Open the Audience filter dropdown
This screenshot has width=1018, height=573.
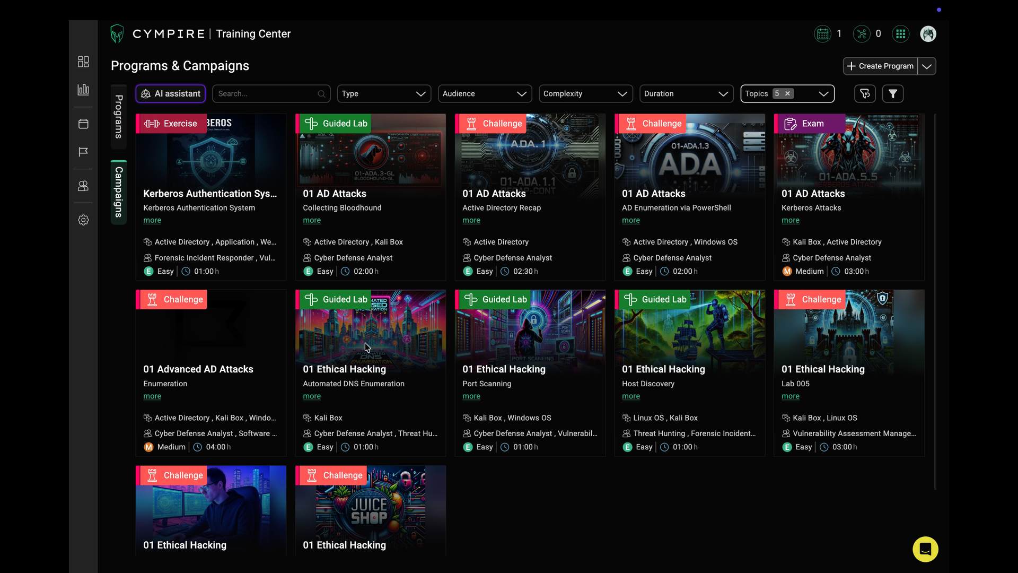coord(485,94)
